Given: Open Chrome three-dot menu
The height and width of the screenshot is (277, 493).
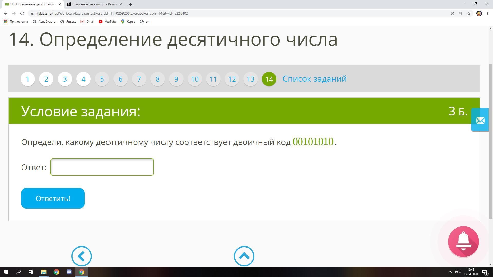Looking at the screenshot, I should (x=487, y=13).
